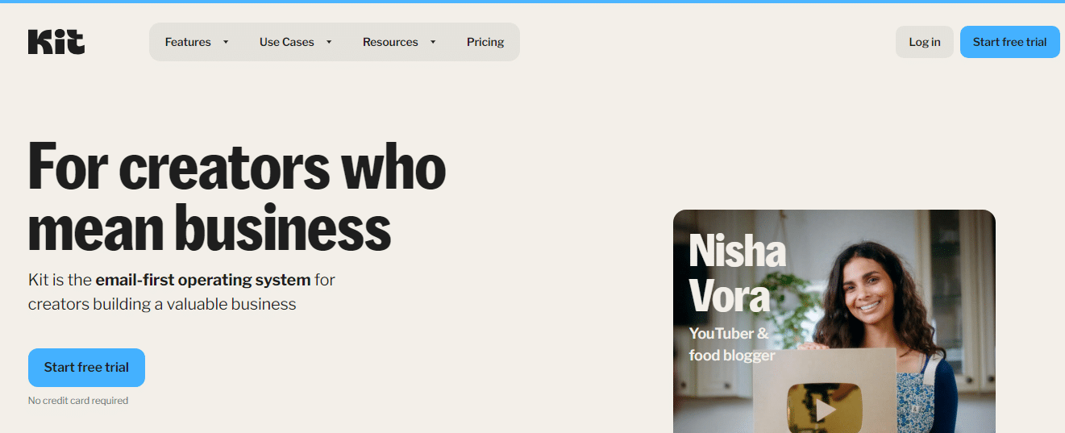Expand the Features dropdown arrow

226,42
